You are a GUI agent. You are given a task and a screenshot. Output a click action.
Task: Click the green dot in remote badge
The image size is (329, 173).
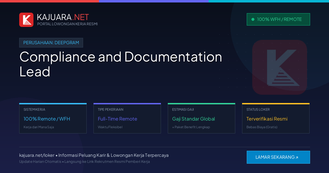pos(253,19)
